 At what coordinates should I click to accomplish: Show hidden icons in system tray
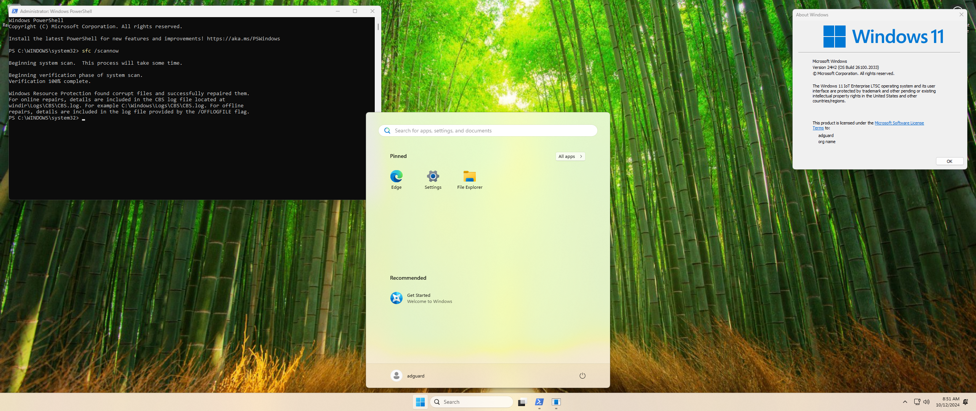[x=905, y=402]
